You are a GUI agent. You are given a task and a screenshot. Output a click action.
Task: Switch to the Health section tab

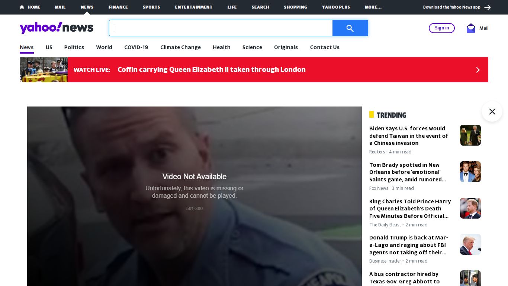tap(222, 47)
